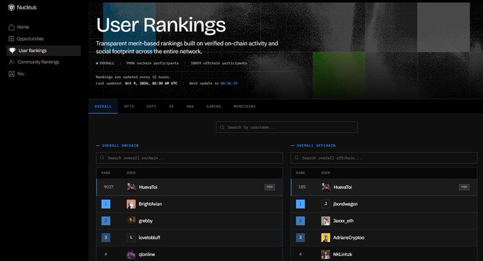
Task: Switch to the RWA tab
Action: point(190,106)
